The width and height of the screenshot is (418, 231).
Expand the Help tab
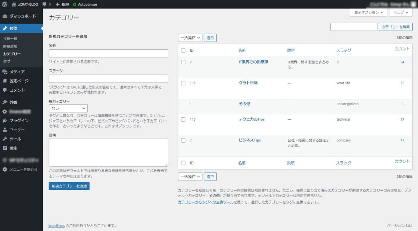tap(401, 13)
